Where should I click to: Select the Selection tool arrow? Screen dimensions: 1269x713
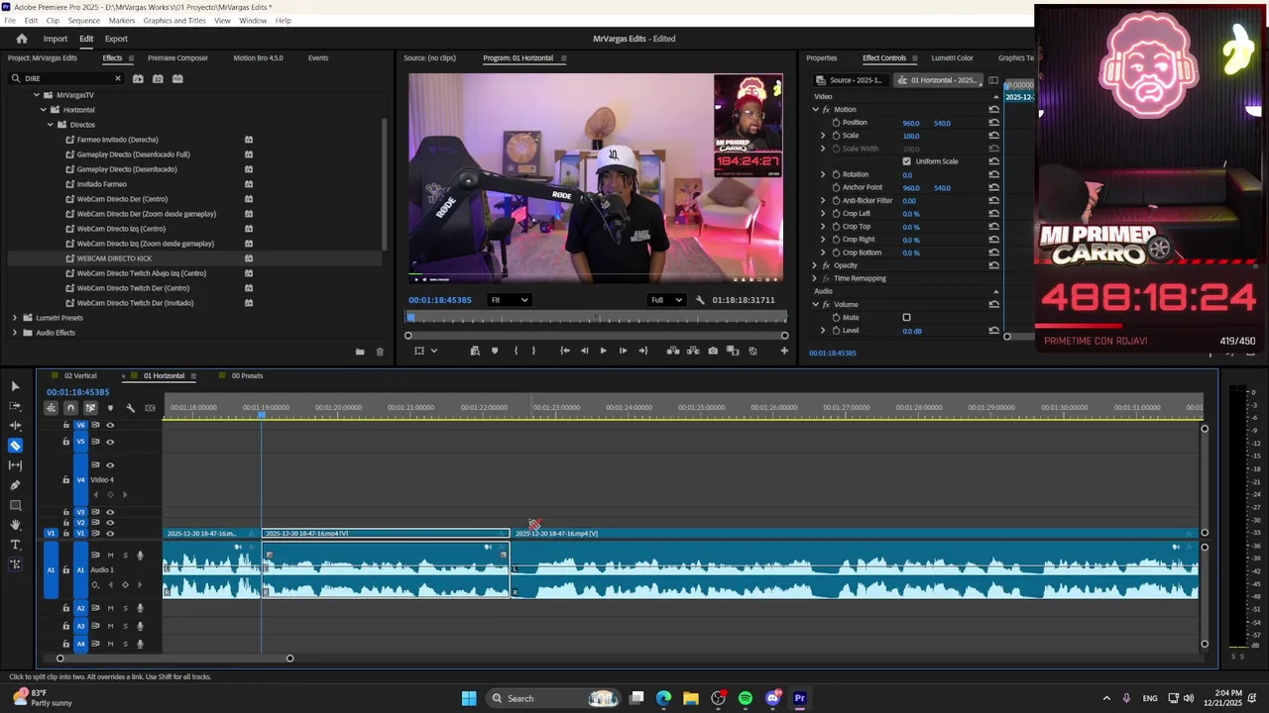pyautogui.click(x=15, y=386)
